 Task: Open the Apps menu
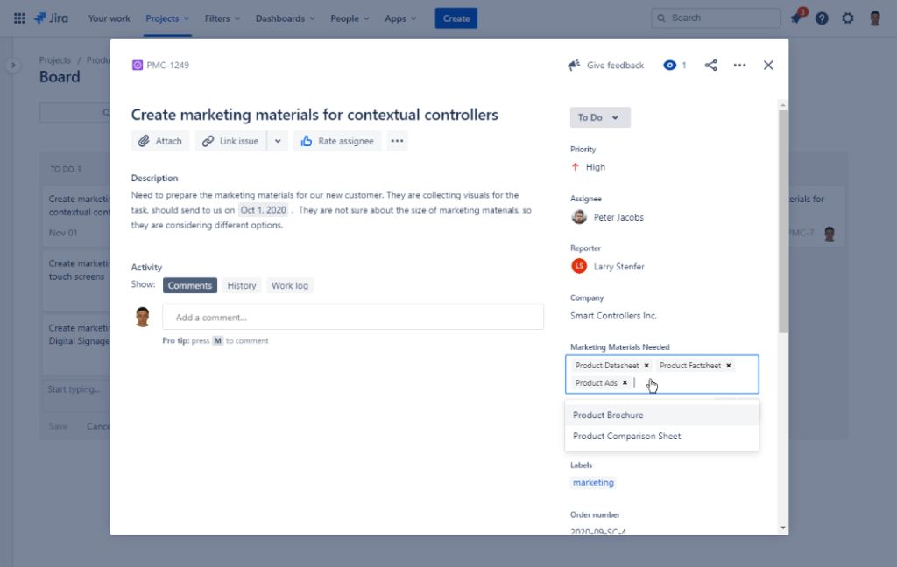(399, 18)
